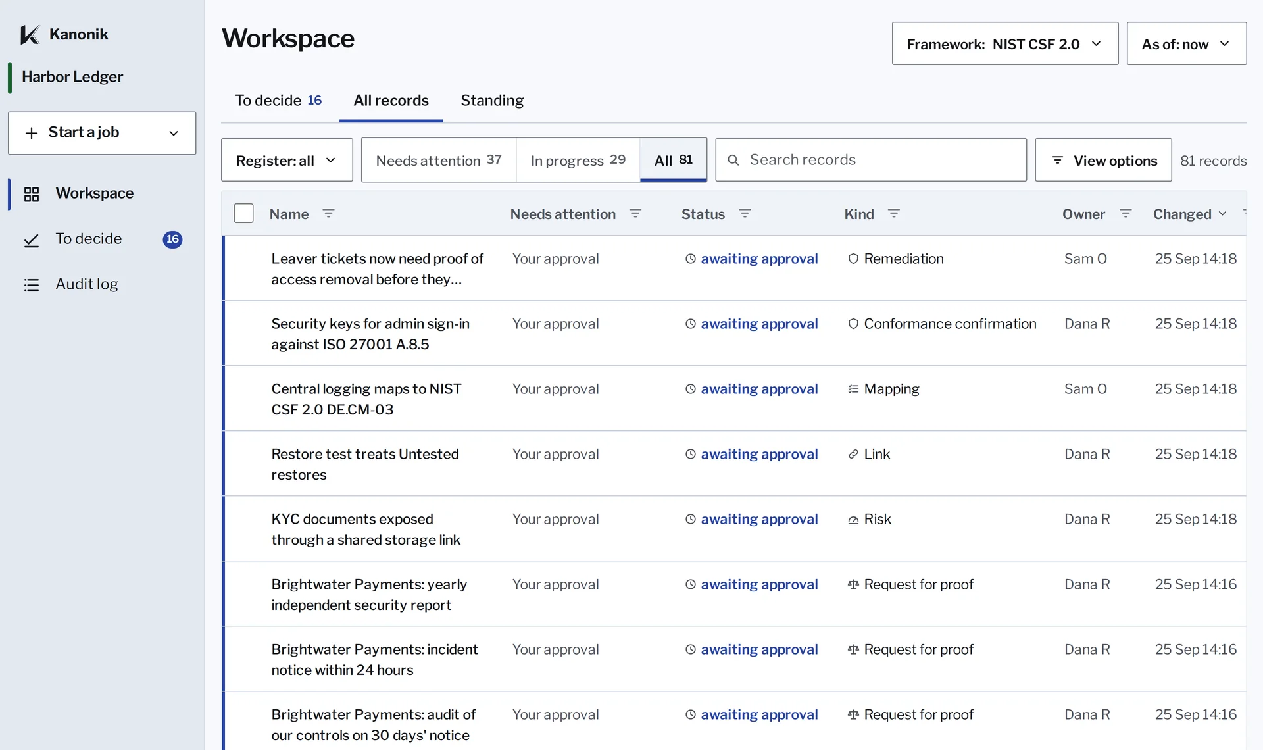
Task: Open the Restore test treats Untested restores record
Action: point(365,464)
